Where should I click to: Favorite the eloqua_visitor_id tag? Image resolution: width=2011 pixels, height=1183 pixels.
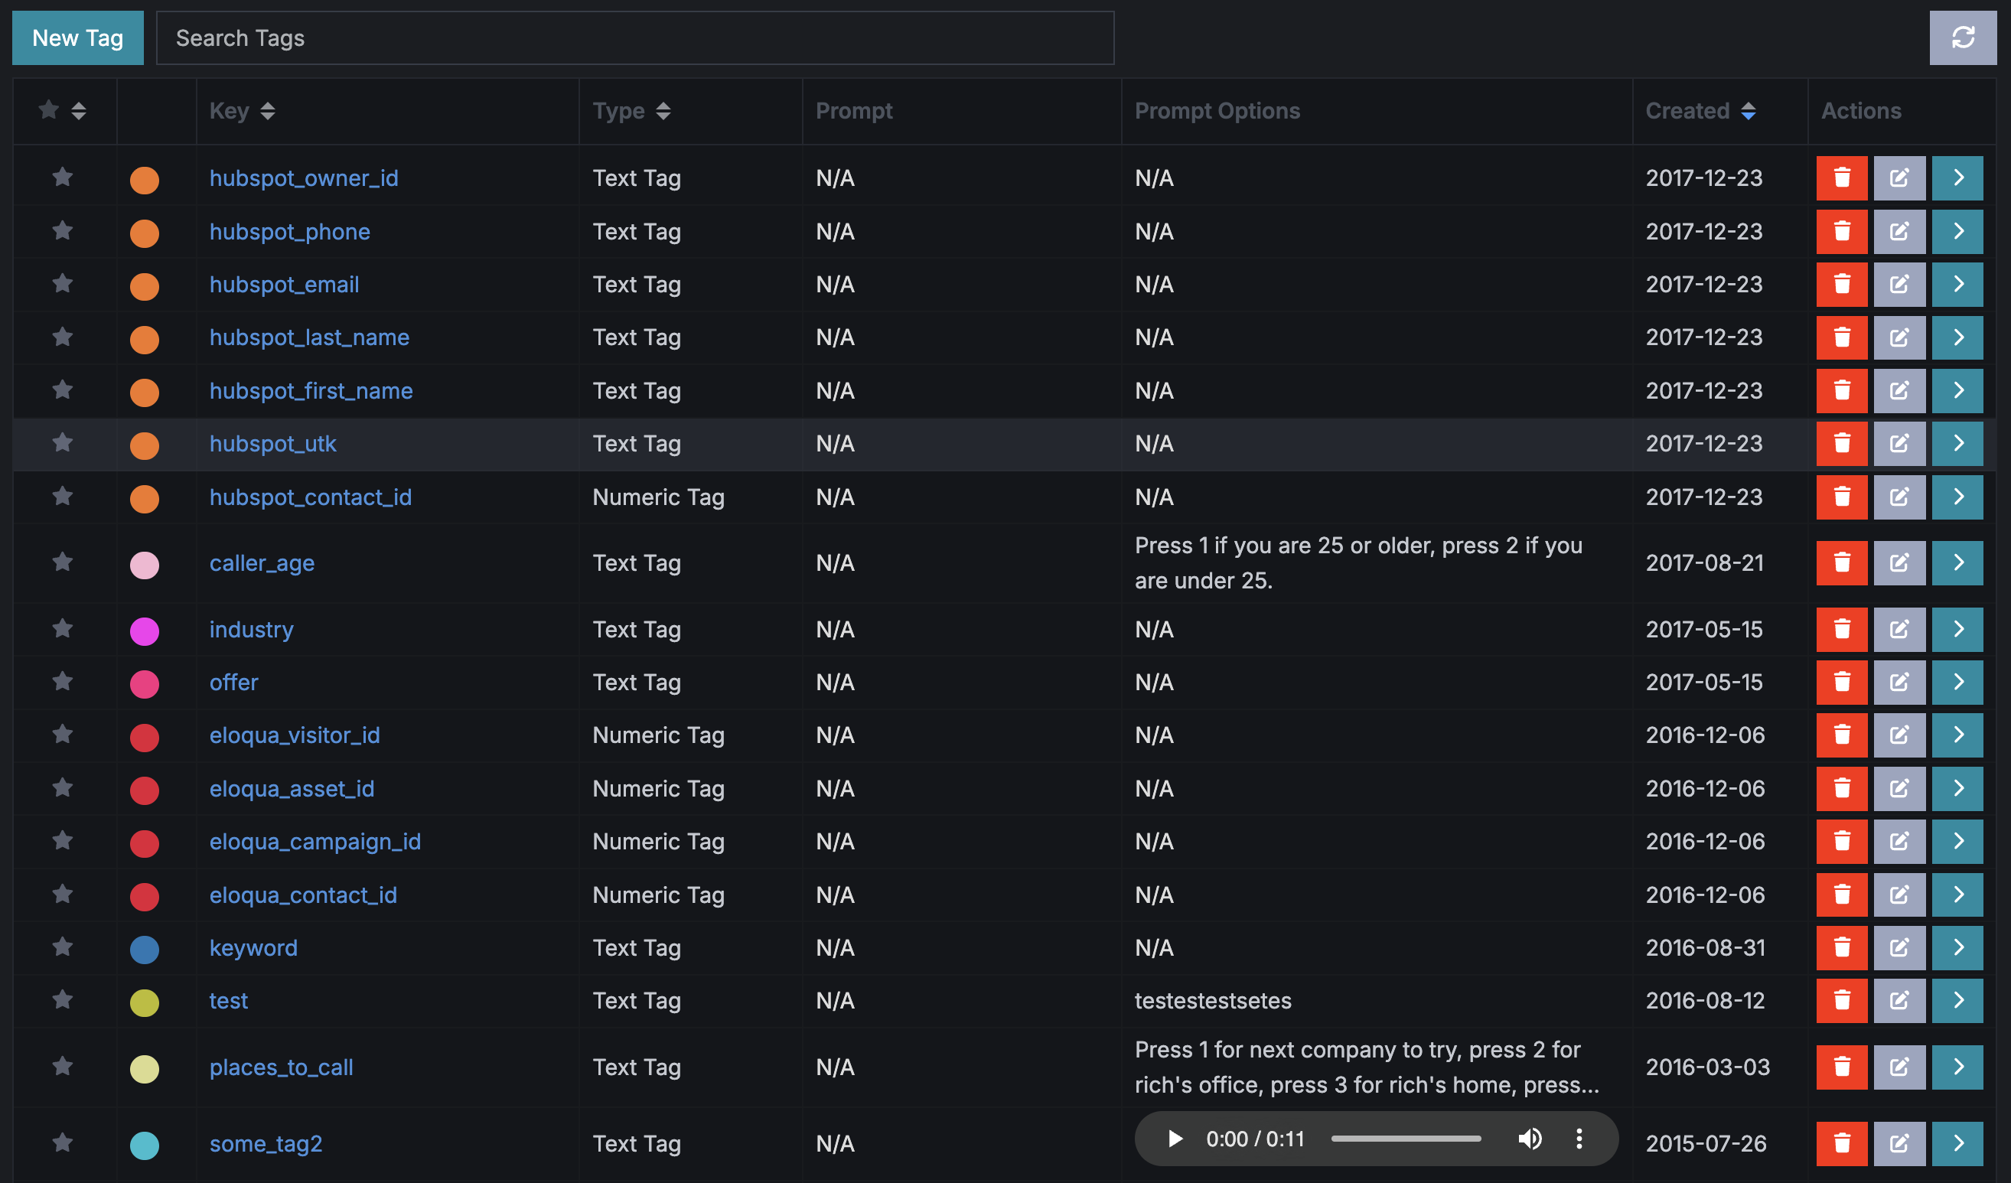pyautogui.click(x=62, y=735)
